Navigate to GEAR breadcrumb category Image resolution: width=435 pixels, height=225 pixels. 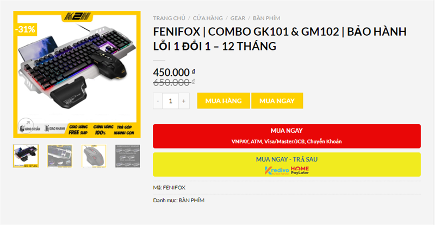pos(238,18)
